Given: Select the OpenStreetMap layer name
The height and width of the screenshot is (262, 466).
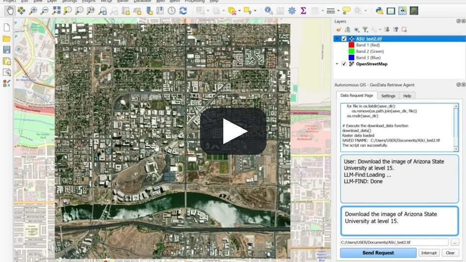Looking at the screenshot, I should pyautogui.click(x=371, y=64).
